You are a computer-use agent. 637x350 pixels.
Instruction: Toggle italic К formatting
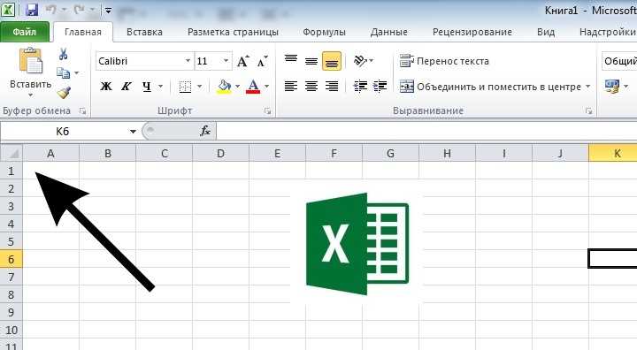tap(127, 86)
